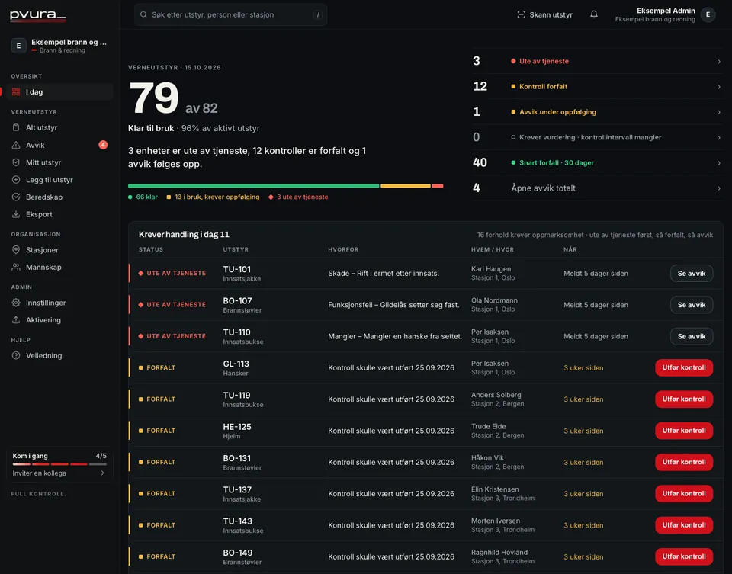Expand the Ute av tjeneste row chevron
The height and width of the screenshot is (574, 732).
click(719, 61)
